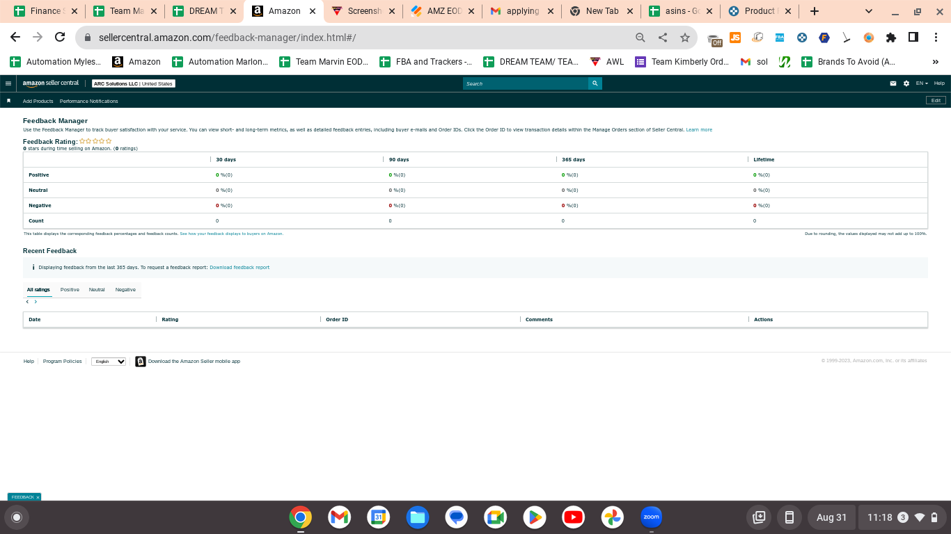Image resolution: width=951 pixels, height=534 pixels.
Task: Click the Amazon Seller Central logo
Action: pyautogui.click(x=51, y=83)
